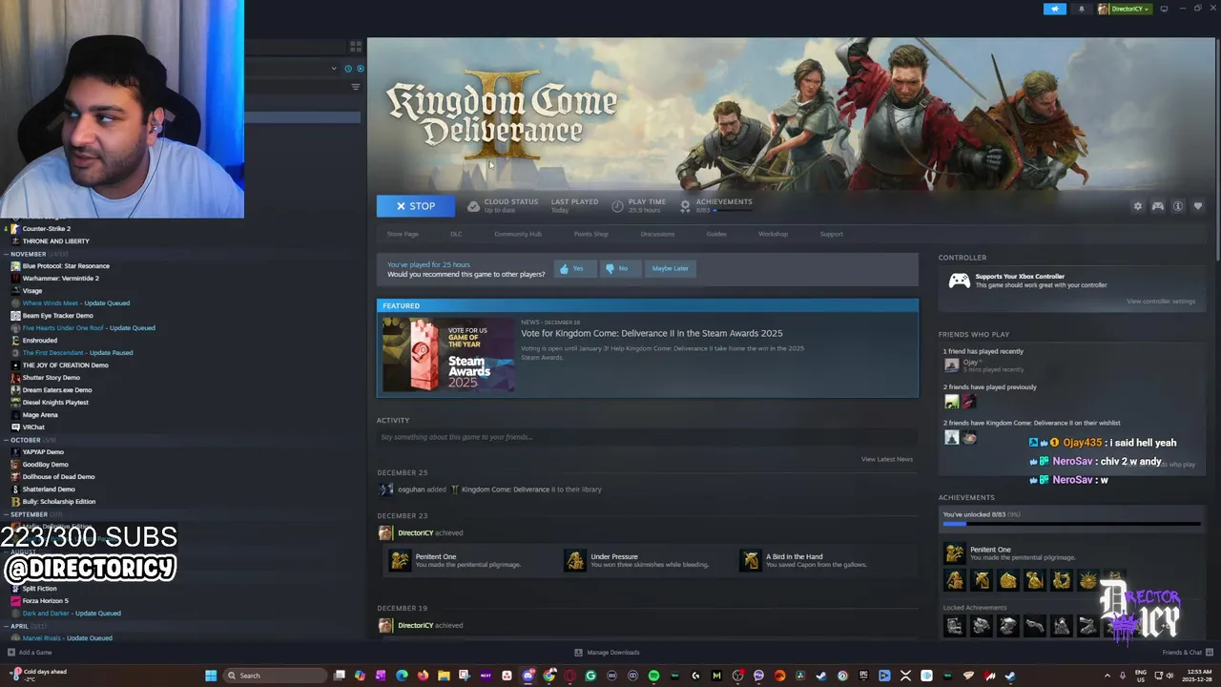The image size is (1221, 687).
Task: Open Discussions tab
Action: 657,234
